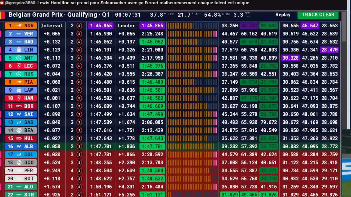This screenshot has width=351, height=197.
Task: Click the soft tyre icon in NOR row
Action: click(x=79, y=26)
